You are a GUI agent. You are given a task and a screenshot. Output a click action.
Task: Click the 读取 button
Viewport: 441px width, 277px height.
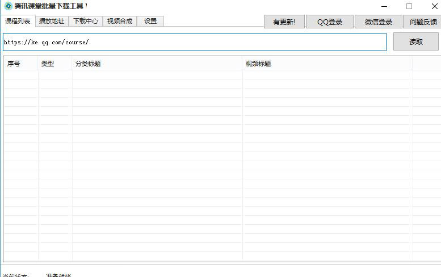(415, 41)
